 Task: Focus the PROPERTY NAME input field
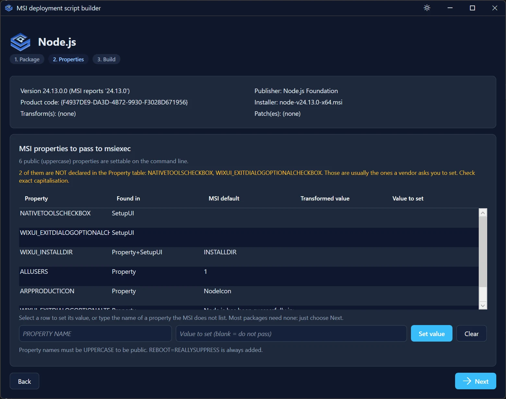[x=95, y=333]
